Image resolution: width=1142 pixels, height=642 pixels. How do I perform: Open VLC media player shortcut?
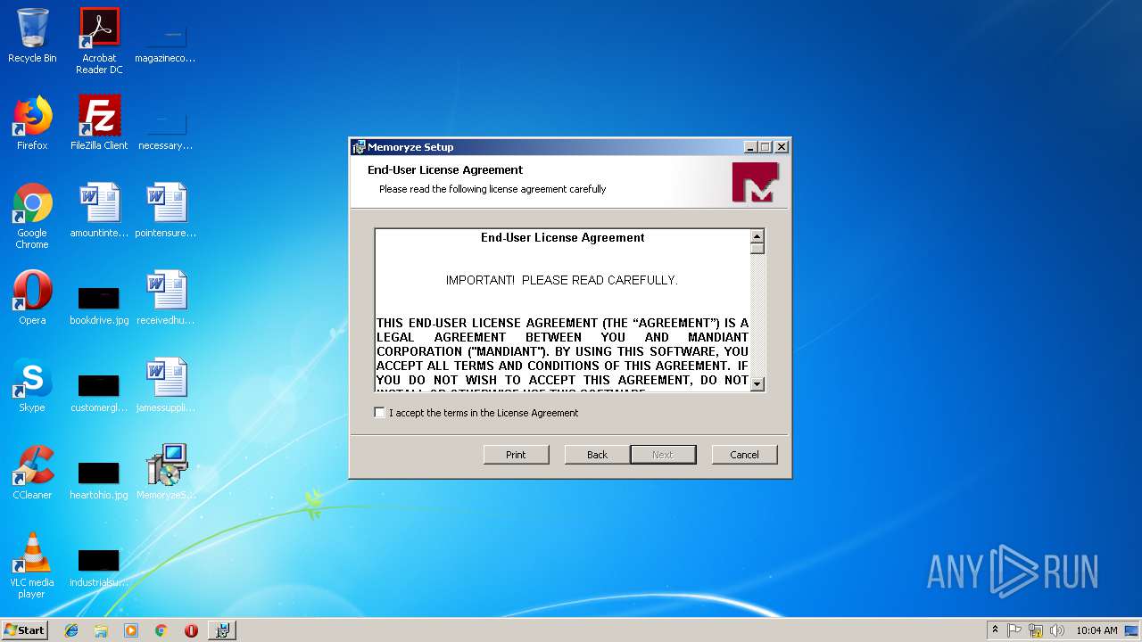[32, 566]
